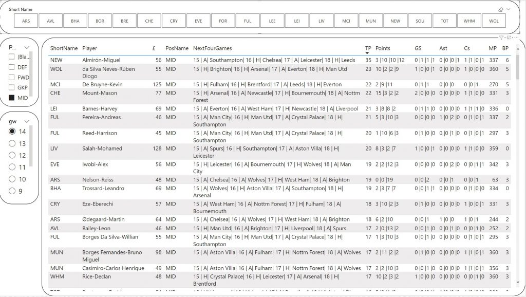Select gameweek 13 radio button

click(12, 143)
